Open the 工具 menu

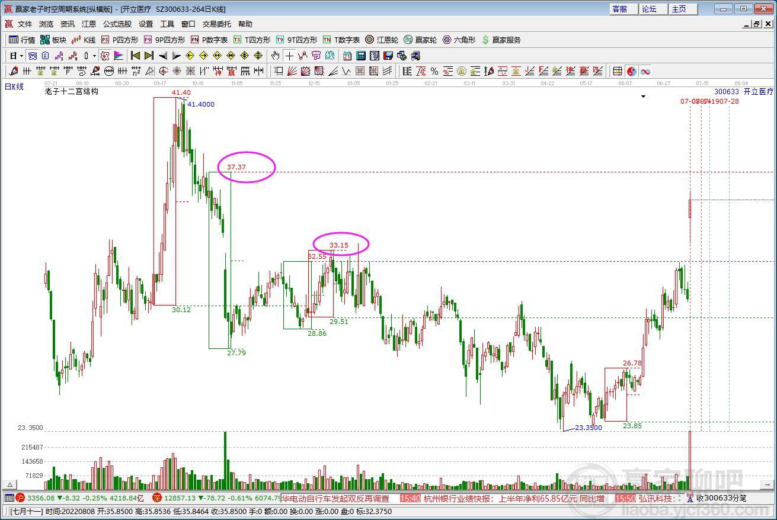167,24
